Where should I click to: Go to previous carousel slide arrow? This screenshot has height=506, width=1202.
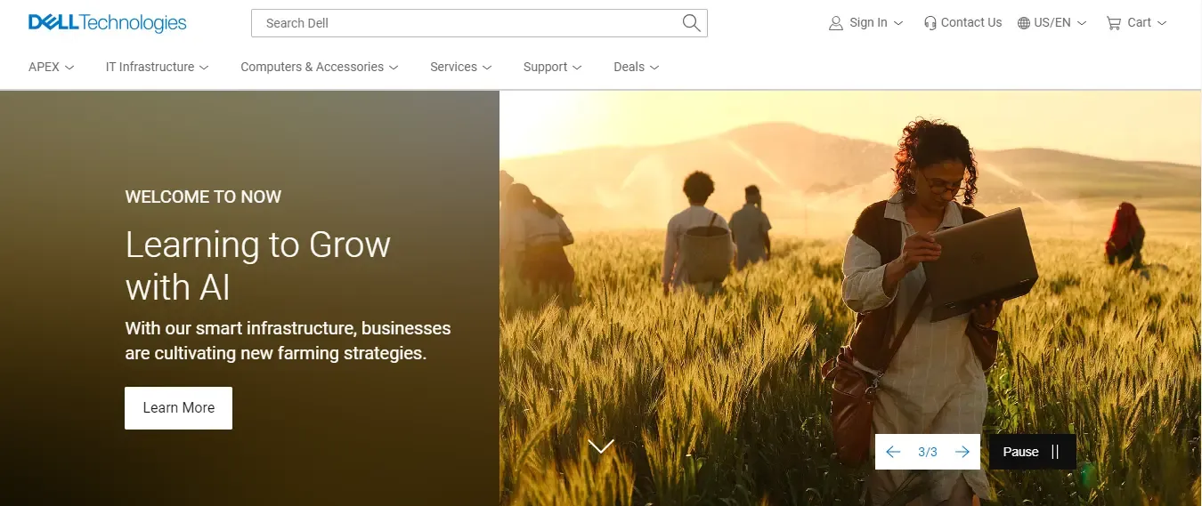pos(893,452)
